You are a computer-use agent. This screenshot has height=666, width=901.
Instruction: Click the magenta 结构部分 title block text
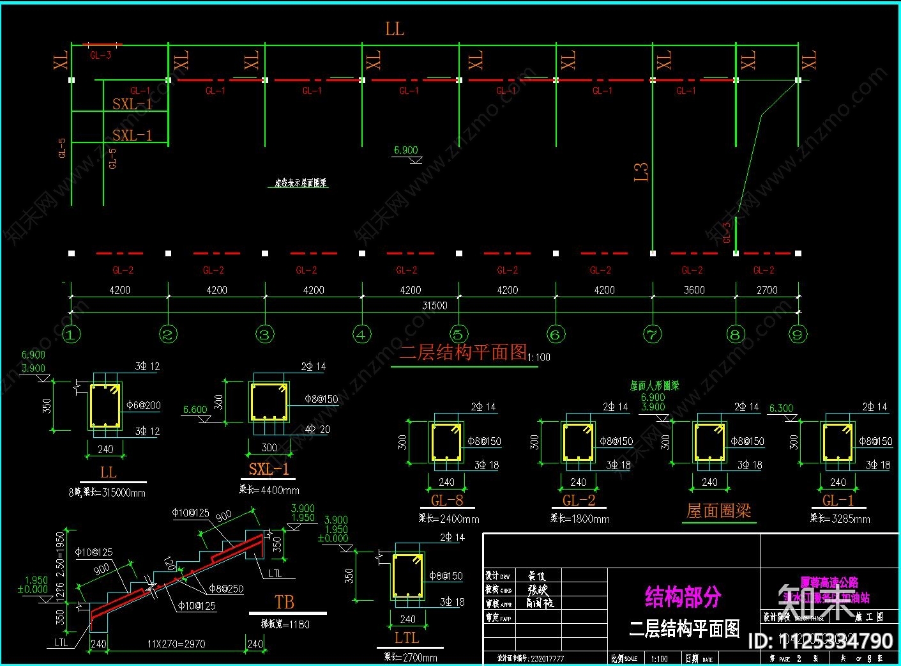coord(683,597)
